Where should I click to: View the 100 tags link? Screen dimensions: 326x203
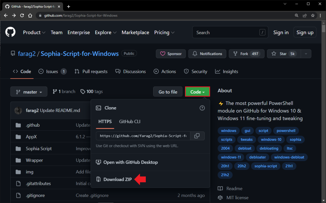pyautogui.click(x=91, y=92)
